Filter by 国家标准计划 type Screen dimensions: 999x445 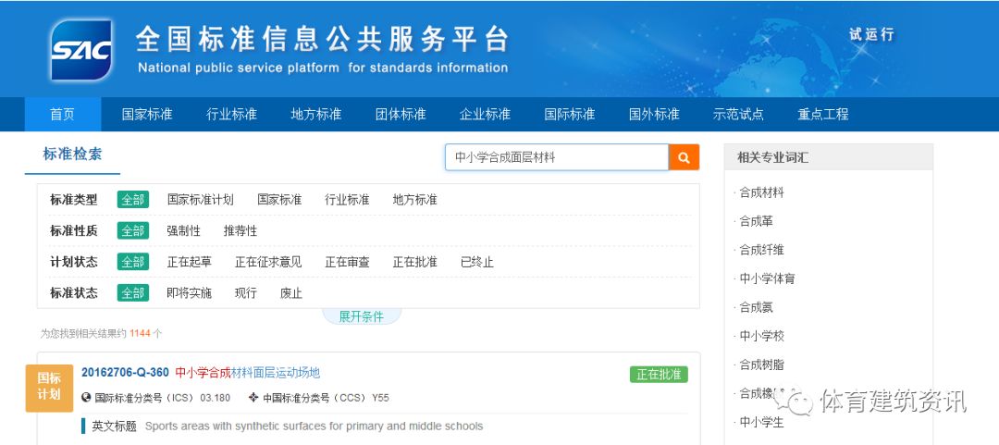[x=201, y=200]
